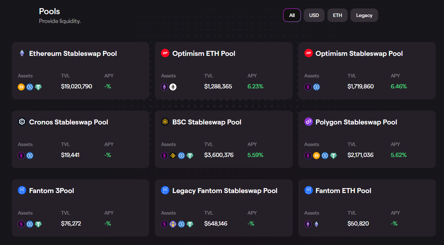Click the Optimism logo on Optimism Stableswap Pool

[x=308, y=53]
